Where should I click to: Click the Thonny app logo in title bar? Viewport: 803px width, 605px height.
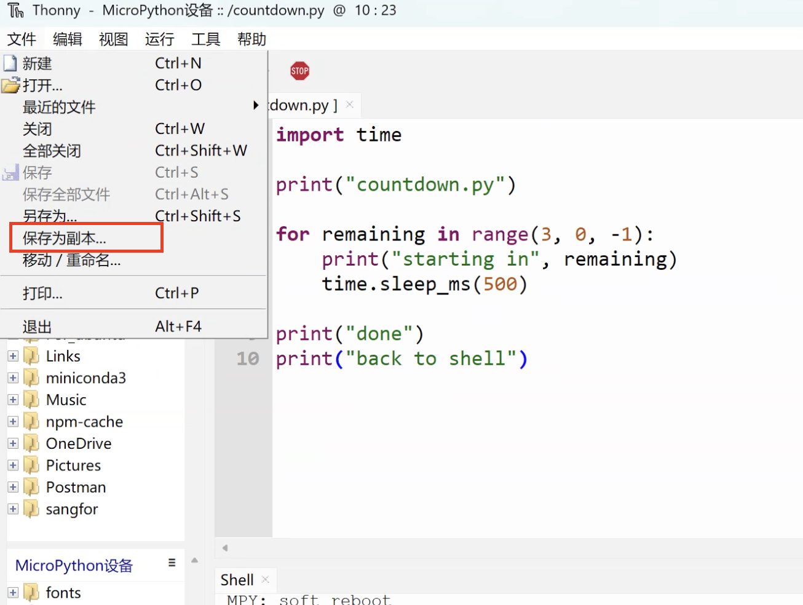15,10
